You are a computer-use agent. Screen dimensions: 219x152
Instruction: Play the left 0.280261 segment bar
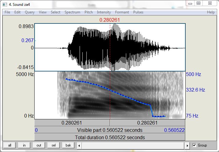pyautogui.click(x=72, y=123)
